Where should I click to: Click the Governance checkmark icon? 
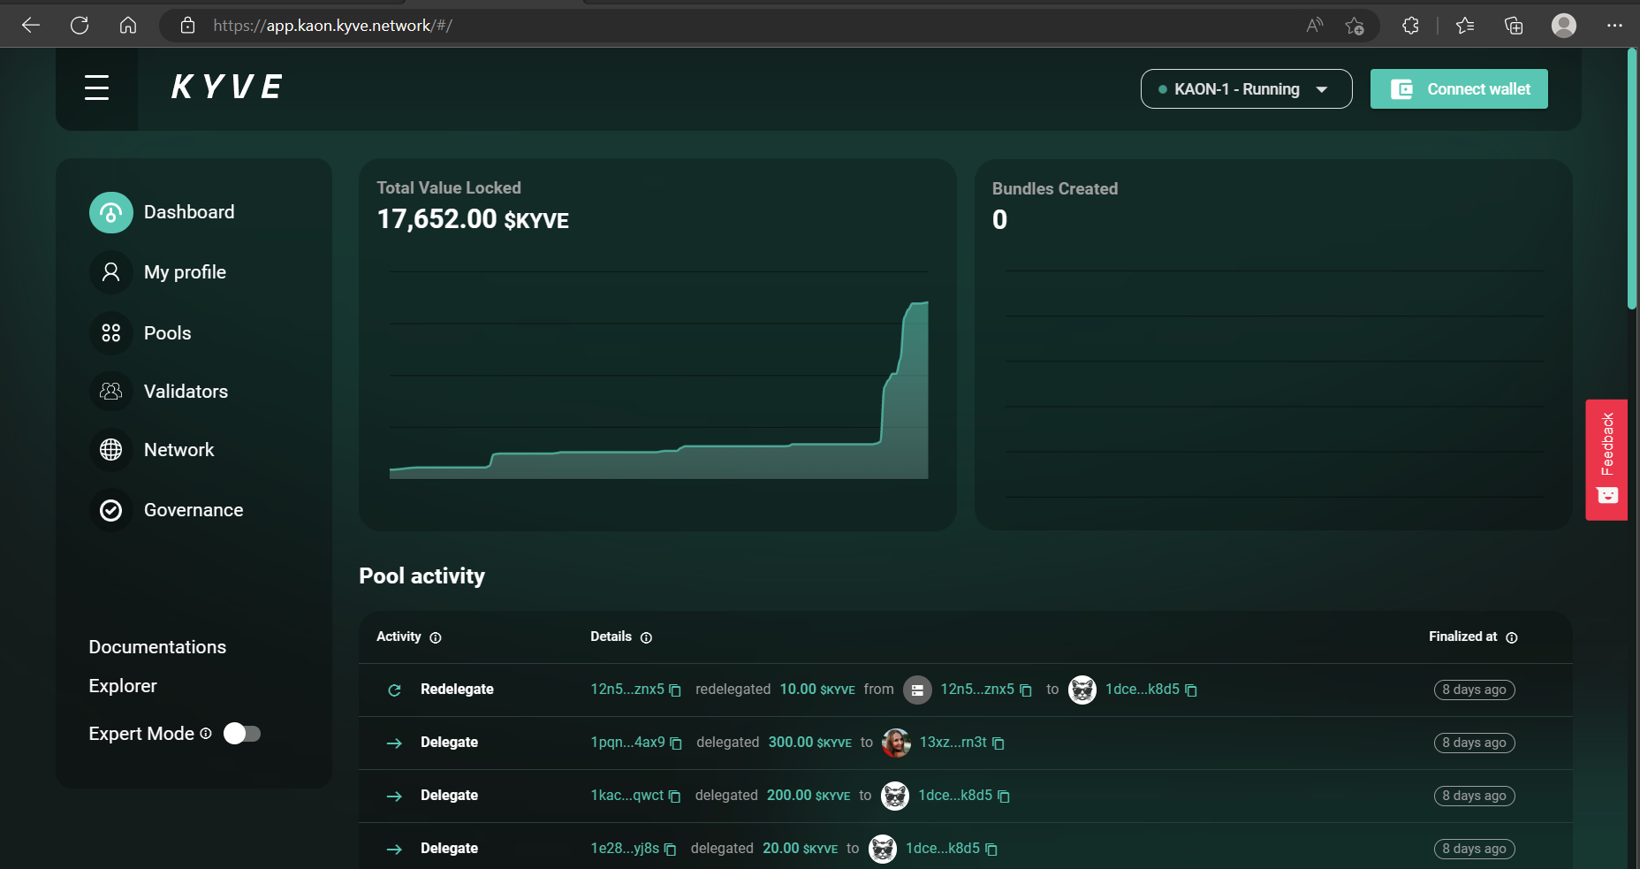point(111,510)
